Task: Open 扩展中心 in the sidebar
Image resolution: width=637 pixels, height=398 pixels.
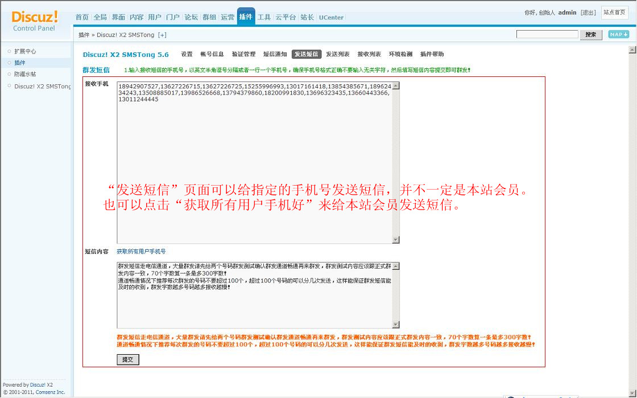Action: click(25, 51)
